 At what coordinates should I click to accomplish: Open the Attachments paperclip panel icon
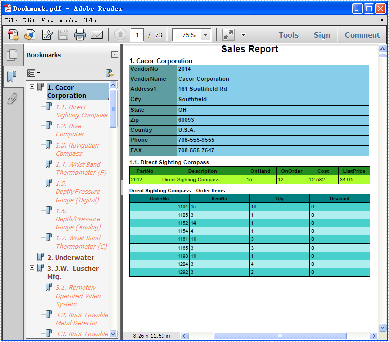pos(12,98)
